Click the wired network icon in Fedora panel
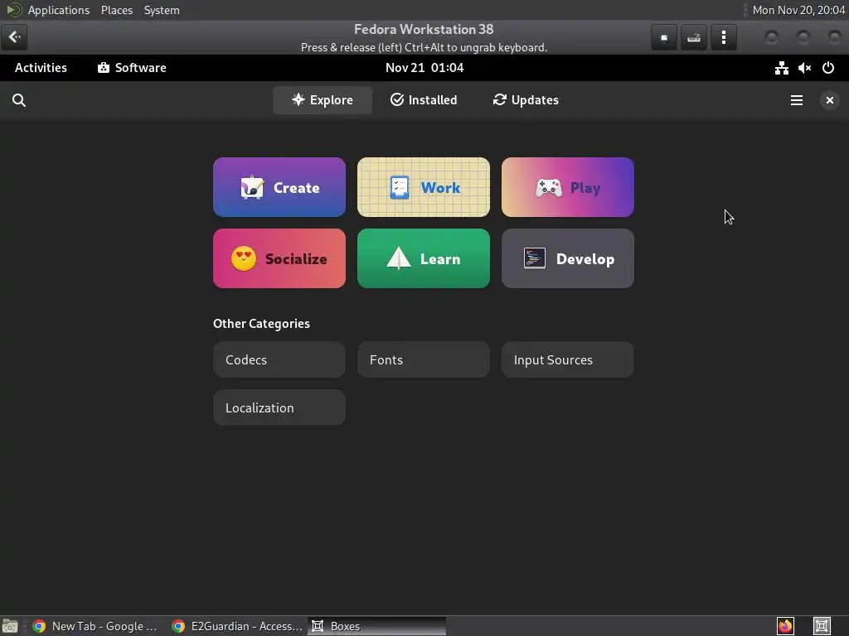849x636 pixels. (781, 68)
